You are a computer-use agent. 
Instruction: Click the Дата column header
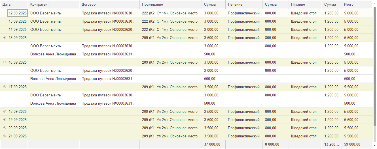[14, 5]
